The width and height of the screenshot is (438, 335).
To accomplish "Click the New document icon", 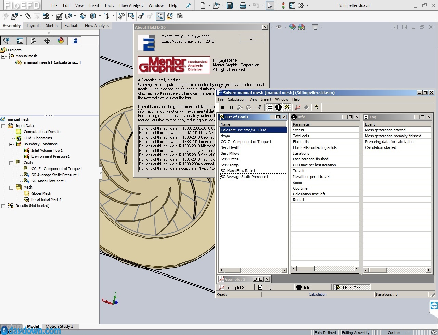I will coord(203,5).
